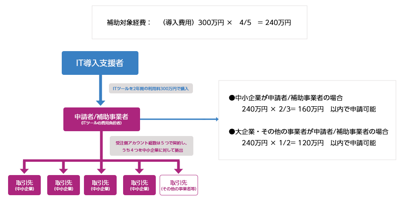This screenshot has height=200, width=404.
Task: Select the fourth 取引先(中小企業) box from left
Action: (139, 185)
